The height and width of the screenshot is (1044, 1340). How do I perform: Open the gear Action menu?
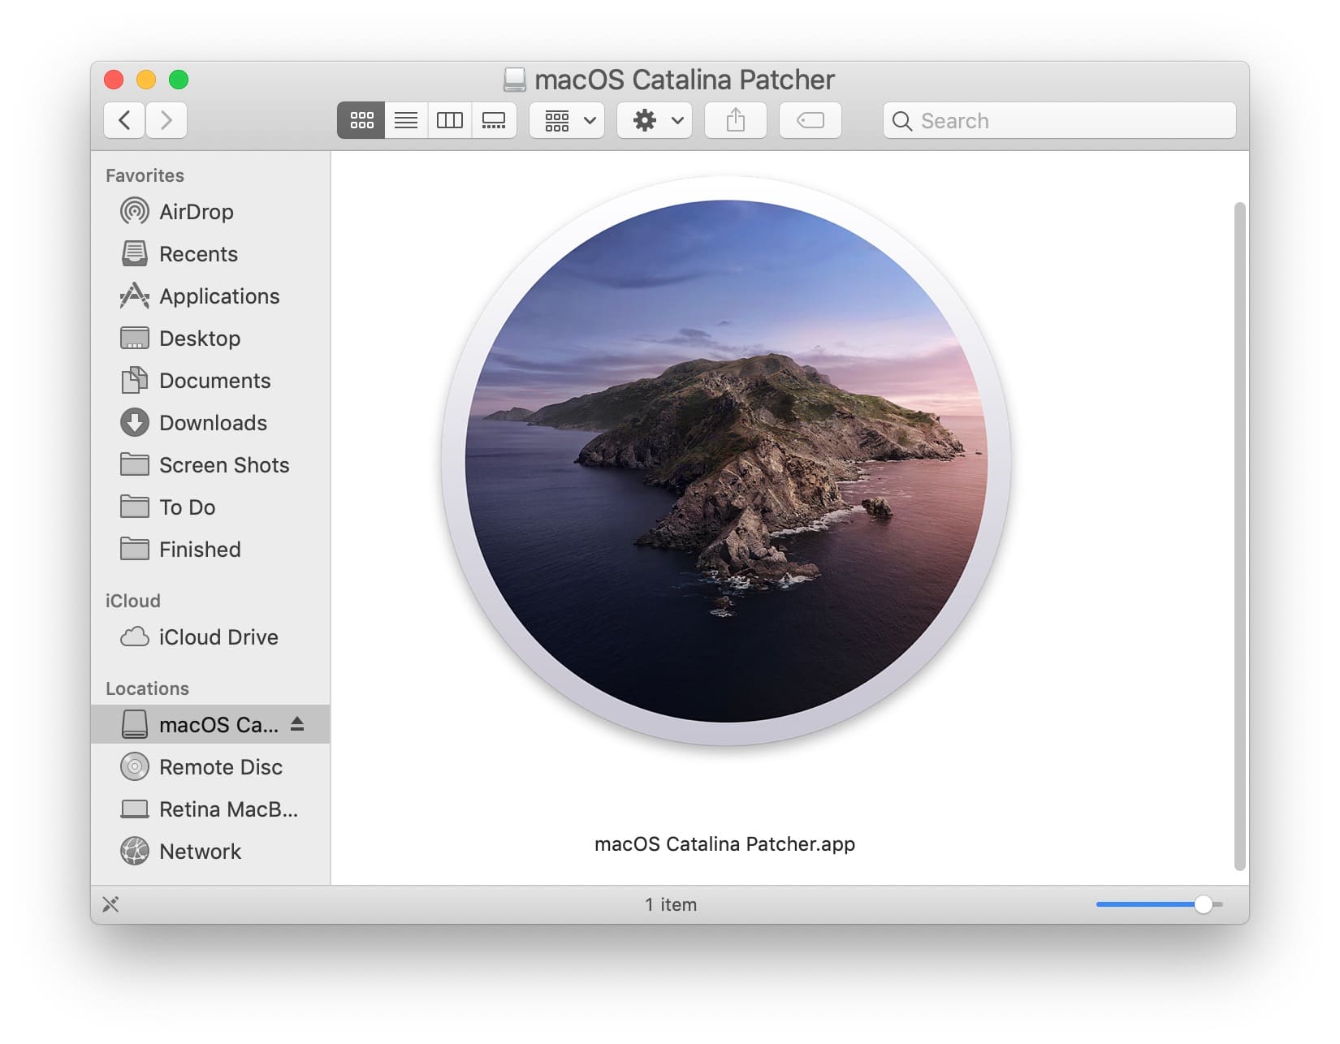655,121
